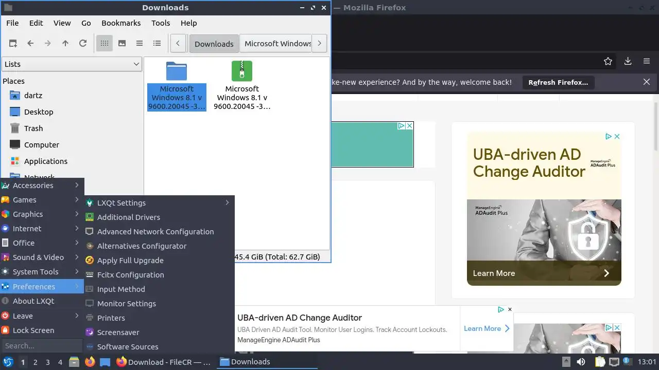Dismiss the Firefox refresh notification bar
Image resolution: width=659 pixels, height=370 pixels.
coord(647,82)
